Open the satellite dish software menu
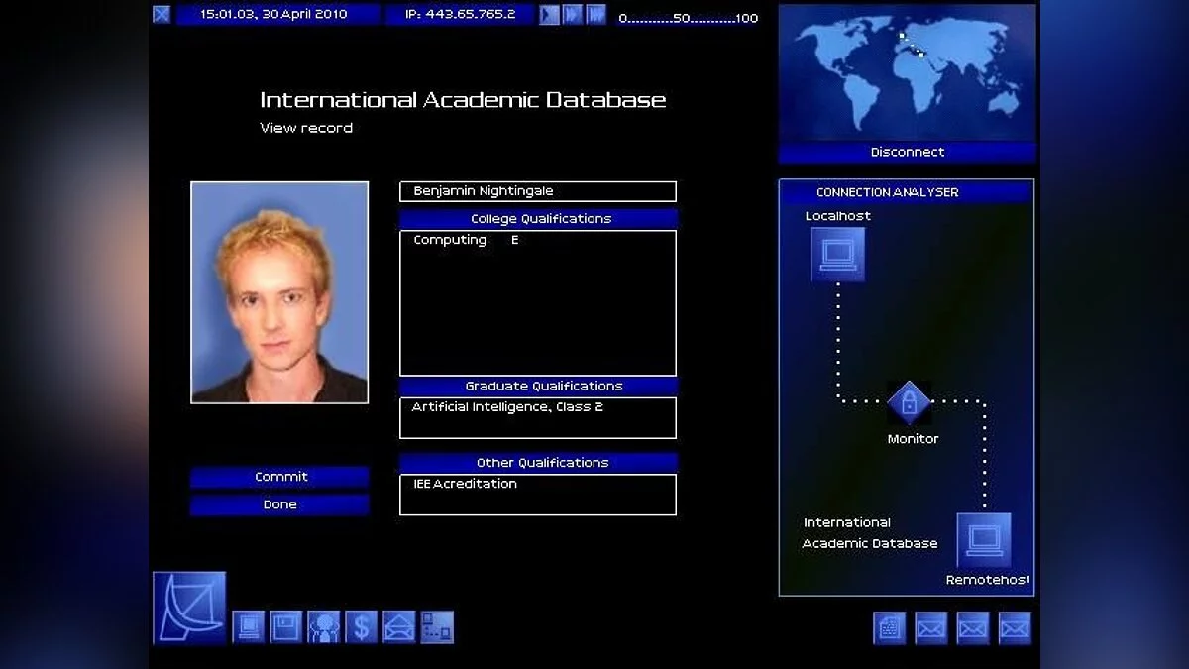Screen dimensions: 1189x669 click(x=189, y=608)
